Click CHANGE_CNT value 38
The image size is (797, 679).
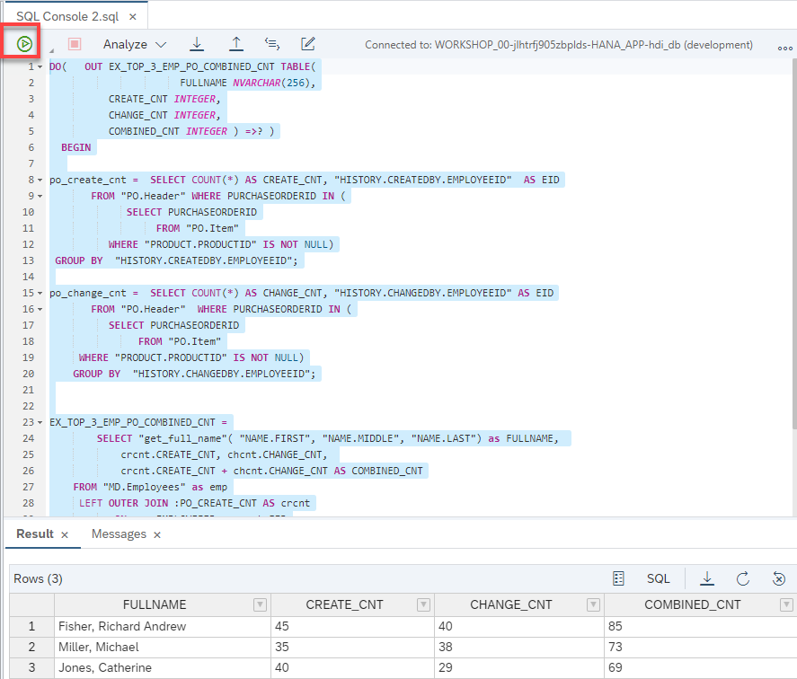[519, 647]
